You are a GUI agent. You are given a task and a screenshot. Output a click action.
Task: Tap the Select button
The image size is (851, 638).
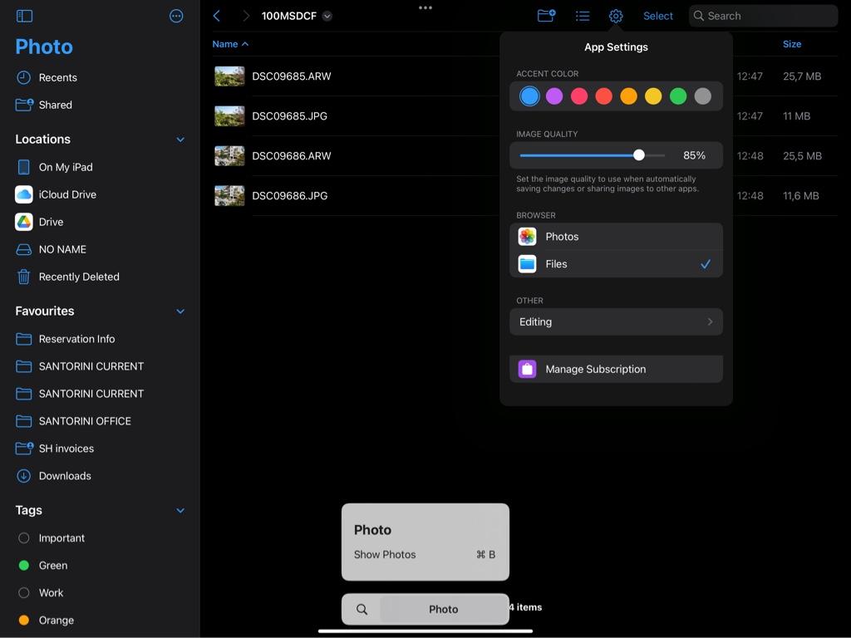657,16
